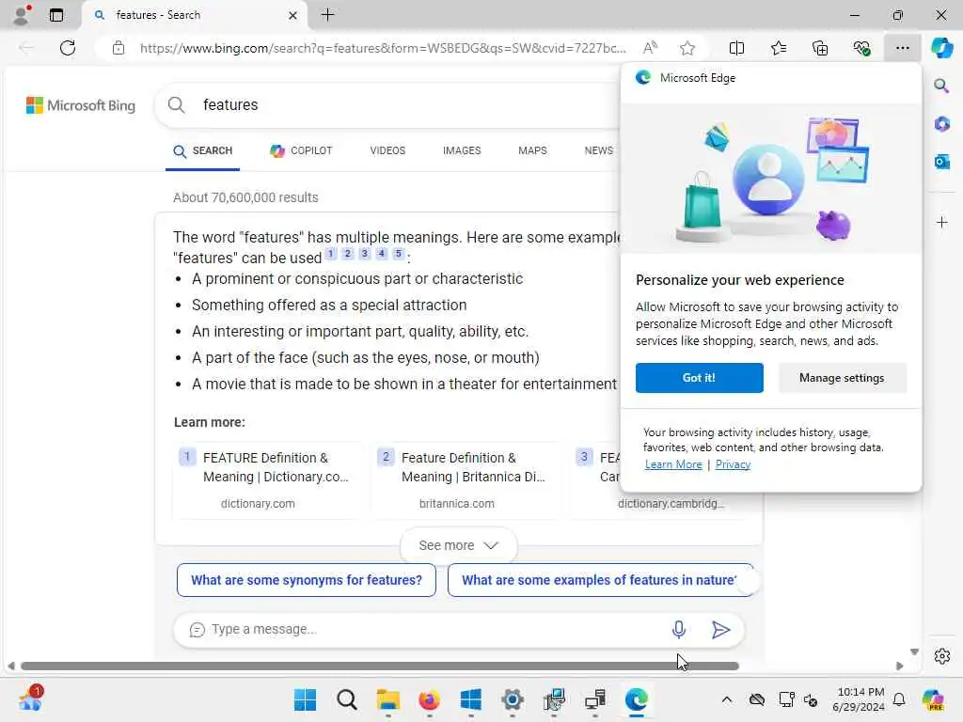963x722 pixels.
Task: Open the Collections icon
Action: coord(820,48)
